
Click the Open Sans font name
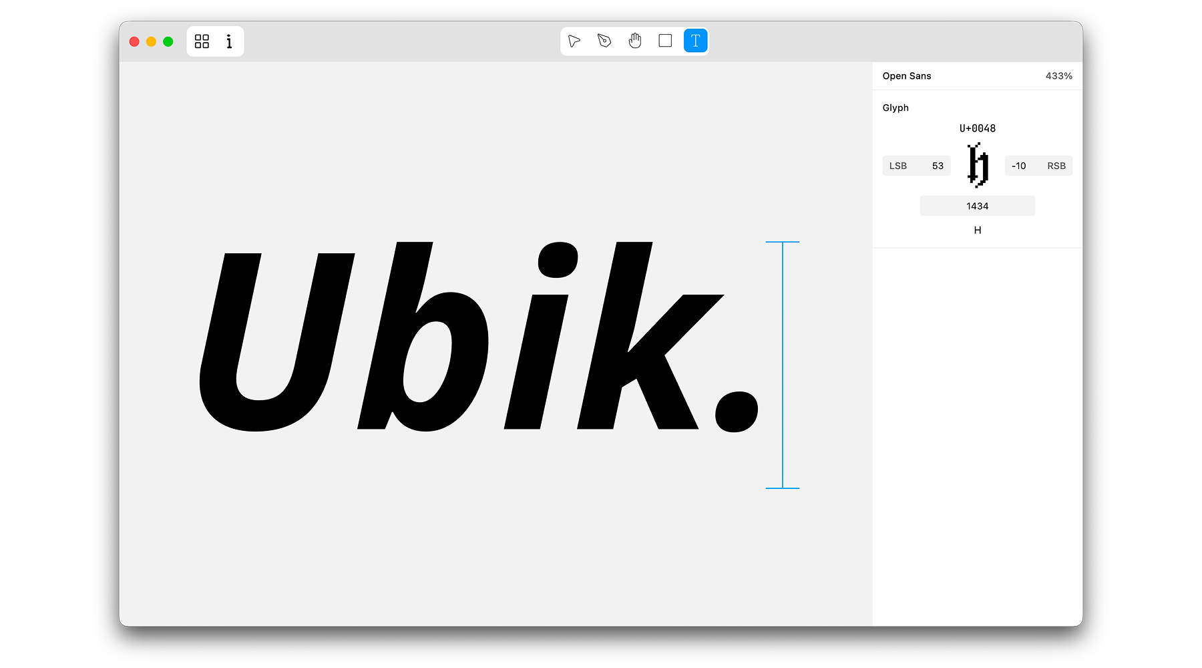[906, 76]
